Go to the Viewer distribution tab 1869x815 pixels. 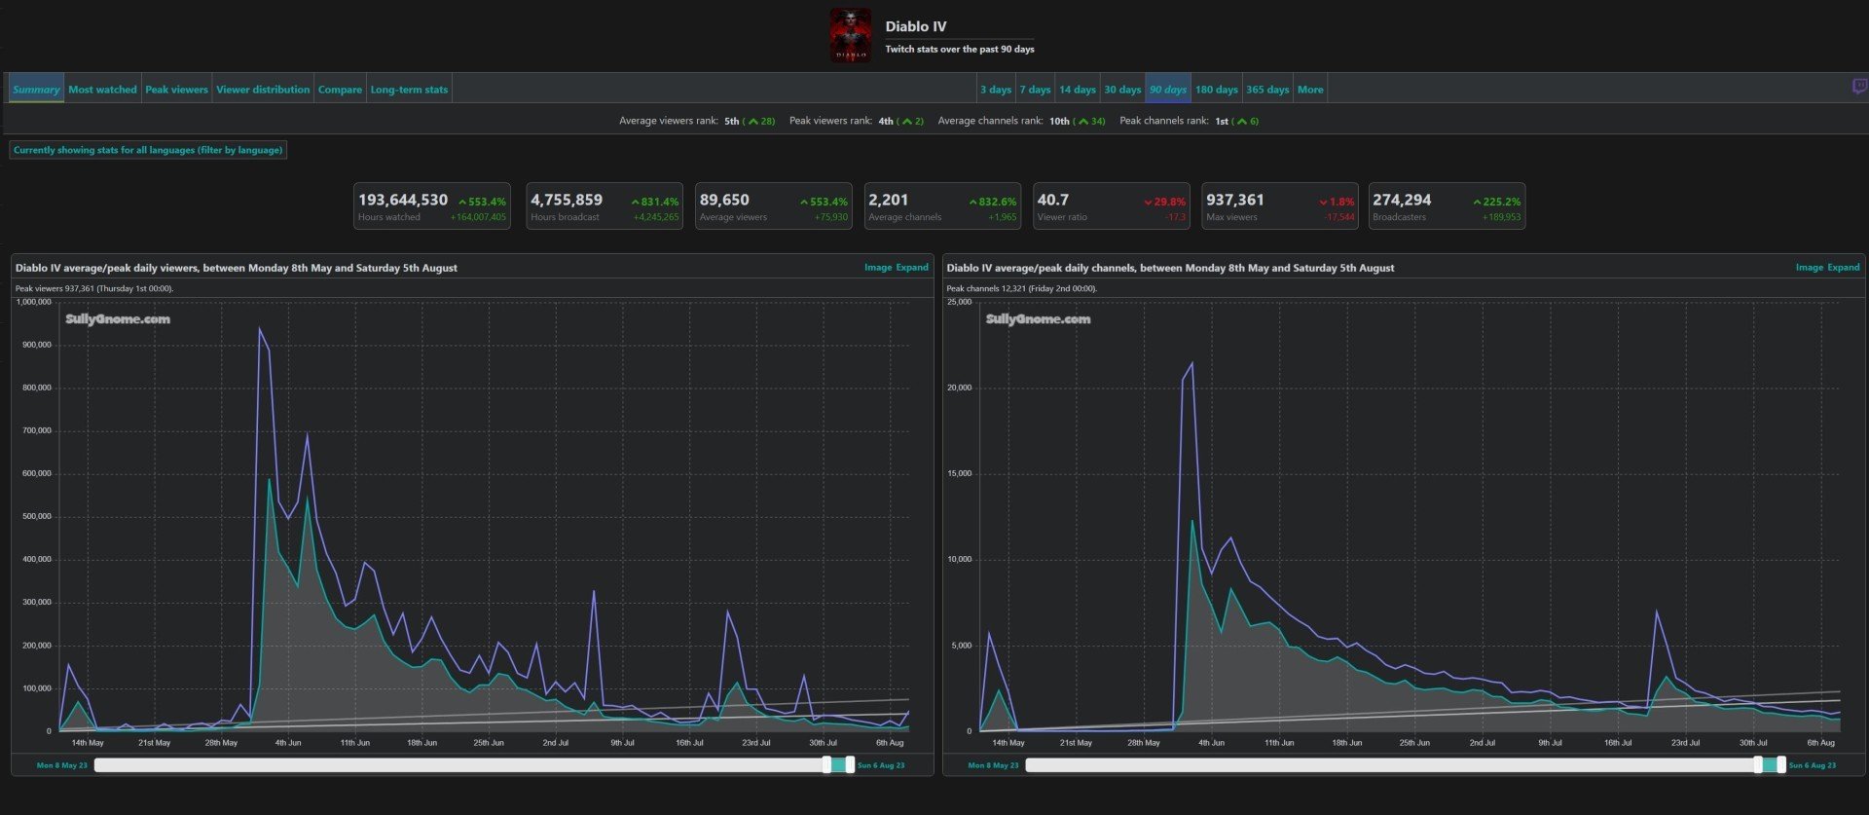point(263,90)
